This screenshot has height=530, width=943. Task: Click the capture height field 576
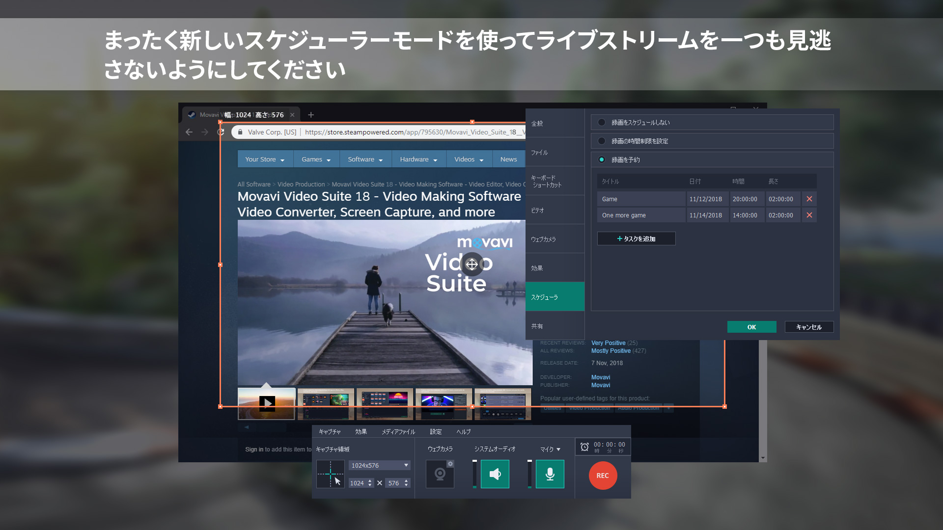(394, 483)
